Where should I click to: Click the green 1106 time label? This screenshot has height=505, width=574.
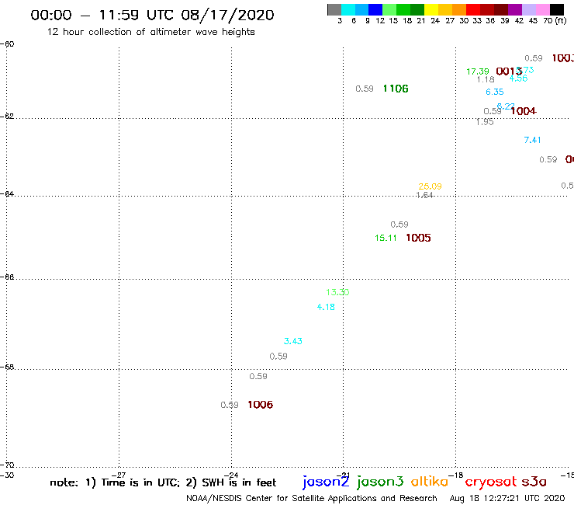coord(396,89)
